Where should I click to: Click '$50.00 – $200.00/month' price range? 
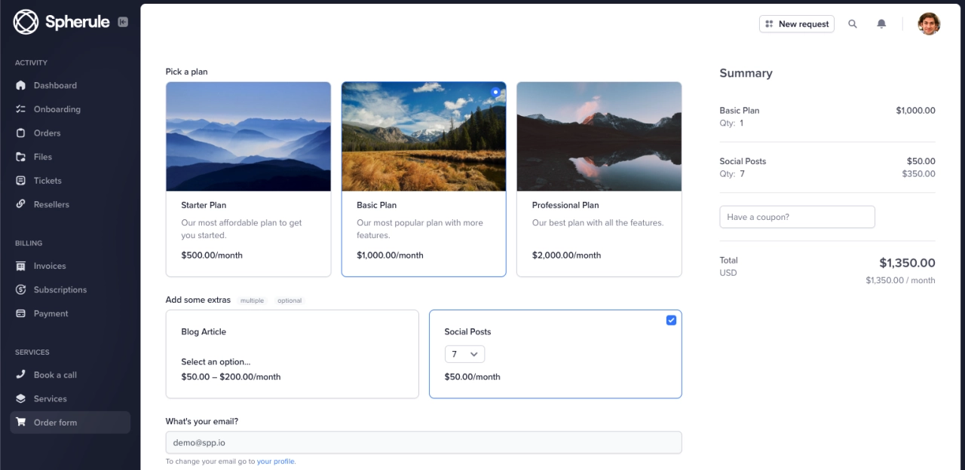point(231,377)
